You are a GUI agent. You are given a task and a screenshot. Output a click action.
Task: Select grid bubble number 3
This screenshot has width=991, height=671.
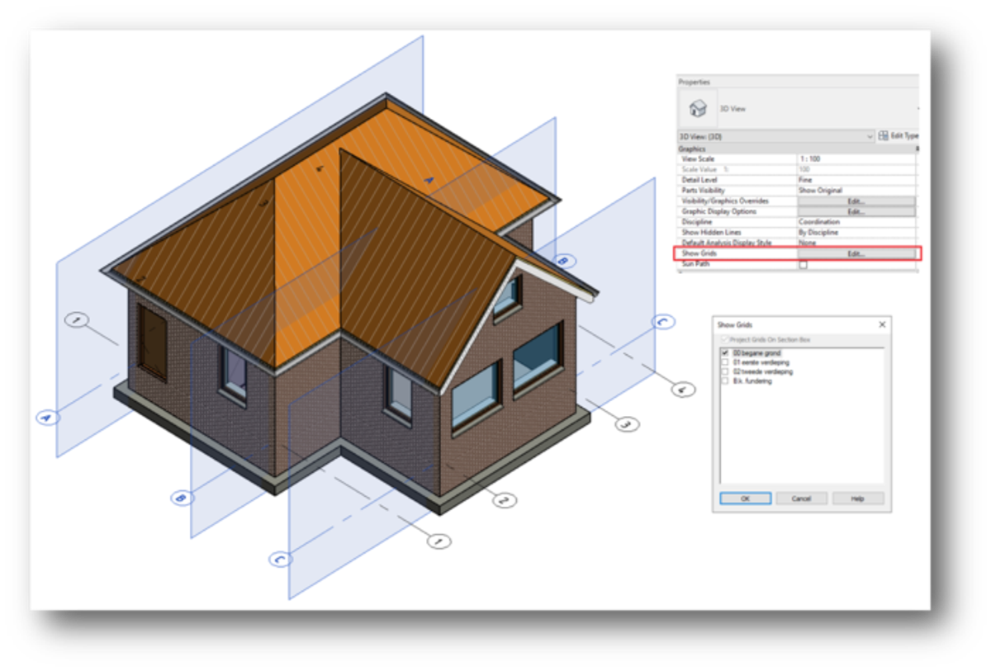coord(626,424)
